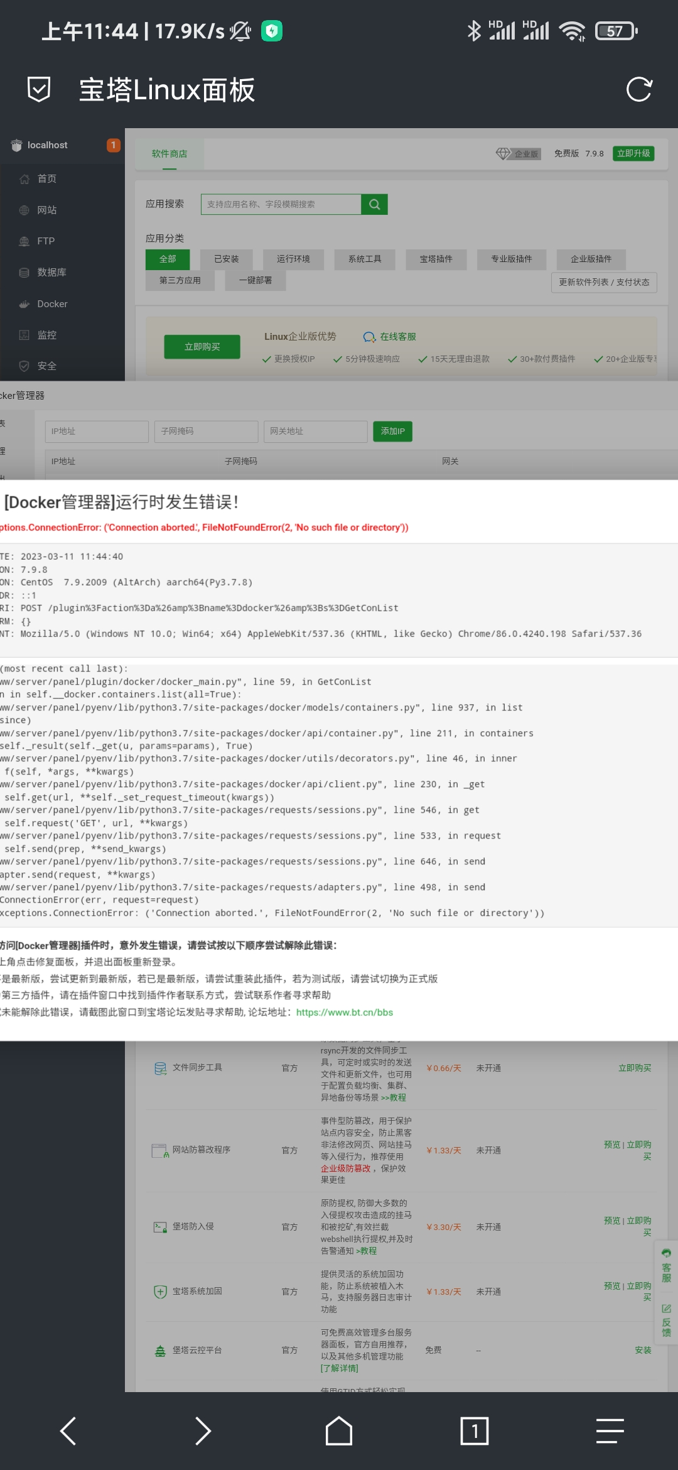Click the green 立即购买 banner button
Screen dimensions: 678x1470
(202, 347)
